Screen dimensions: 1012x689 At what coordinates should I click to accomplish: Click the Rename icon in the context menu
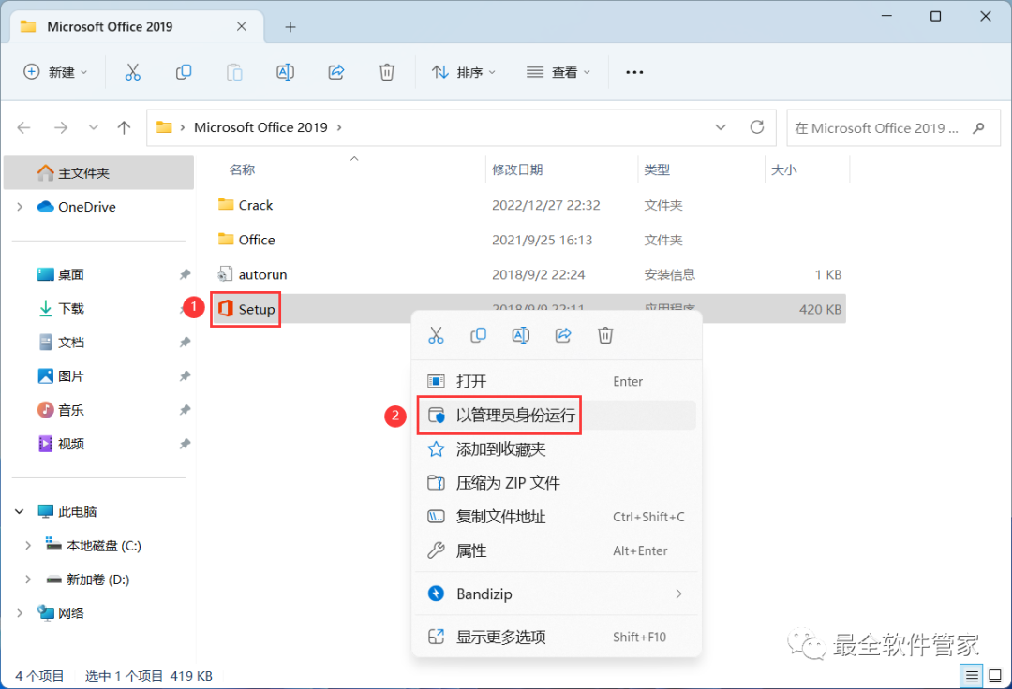(x=521, y=335)
